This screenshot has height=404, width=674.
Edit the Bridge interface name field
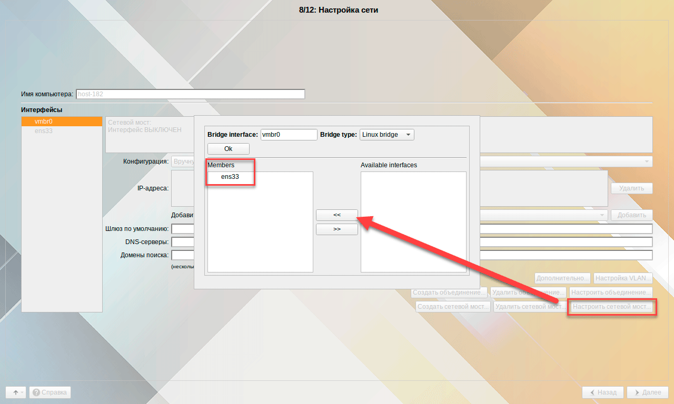[289, 135]
